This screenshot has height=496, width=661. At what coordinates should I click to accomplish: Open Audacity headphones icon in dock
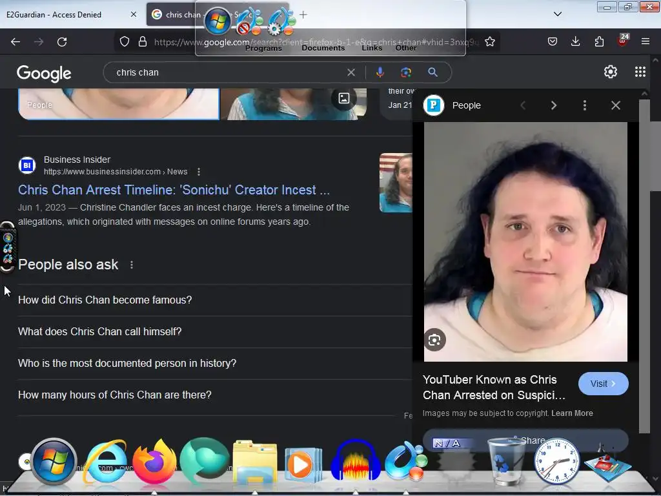point(356,461)
